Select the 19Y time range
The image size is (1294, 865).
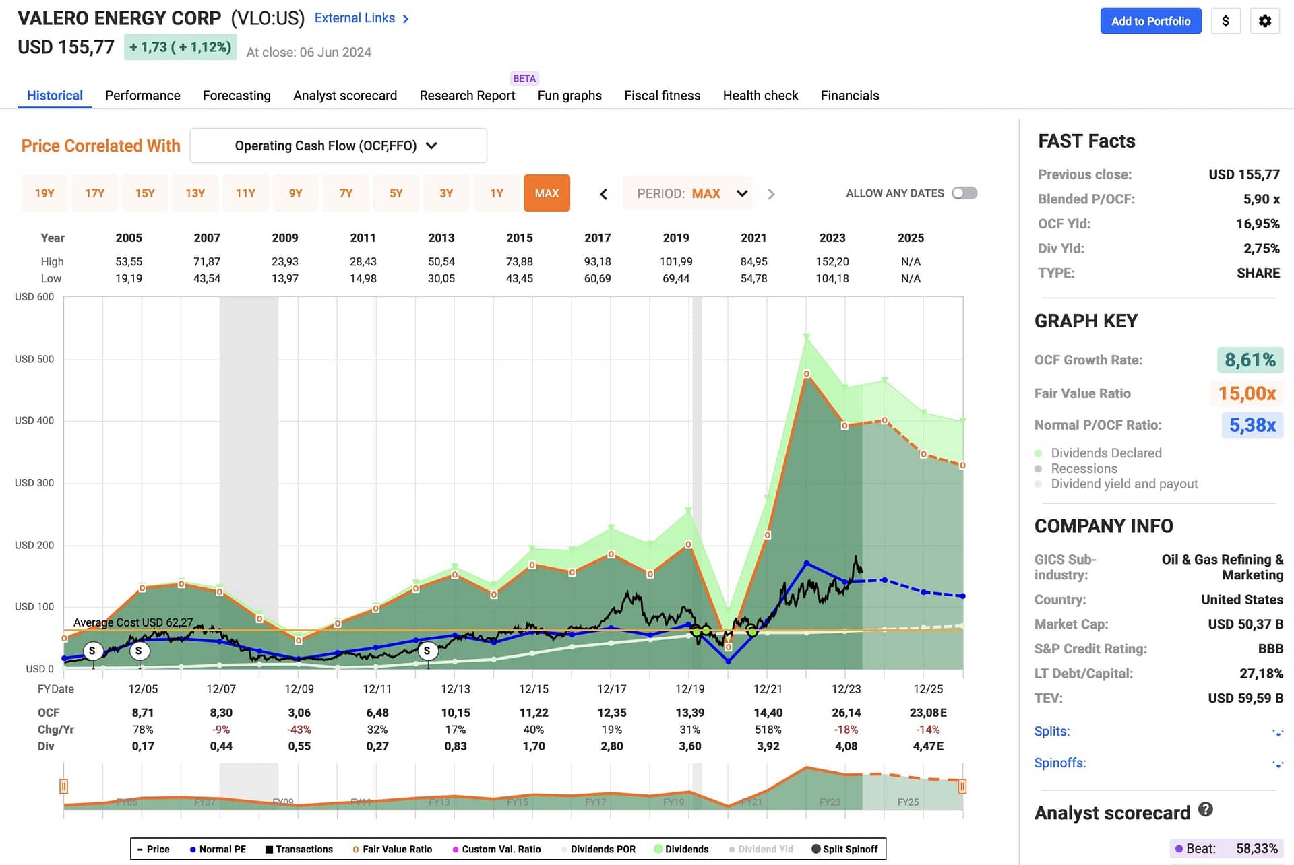click(x=44, y=193)
